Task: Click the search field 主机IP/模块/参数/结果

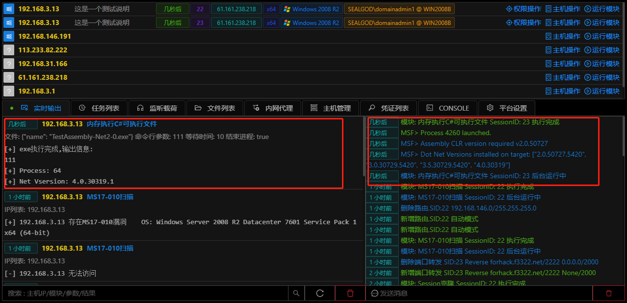Action: pos(145,293)
